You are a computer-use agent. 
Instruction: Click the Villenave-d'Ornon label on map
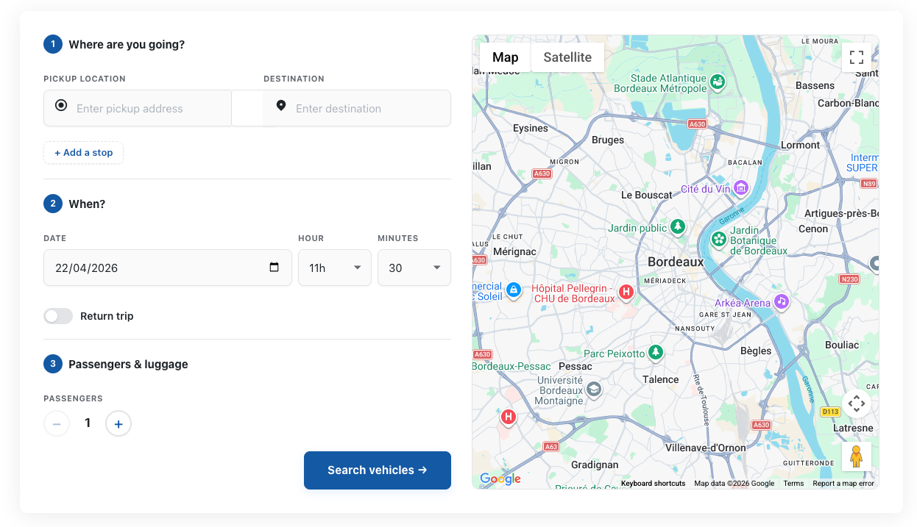(x=705, y=447)
